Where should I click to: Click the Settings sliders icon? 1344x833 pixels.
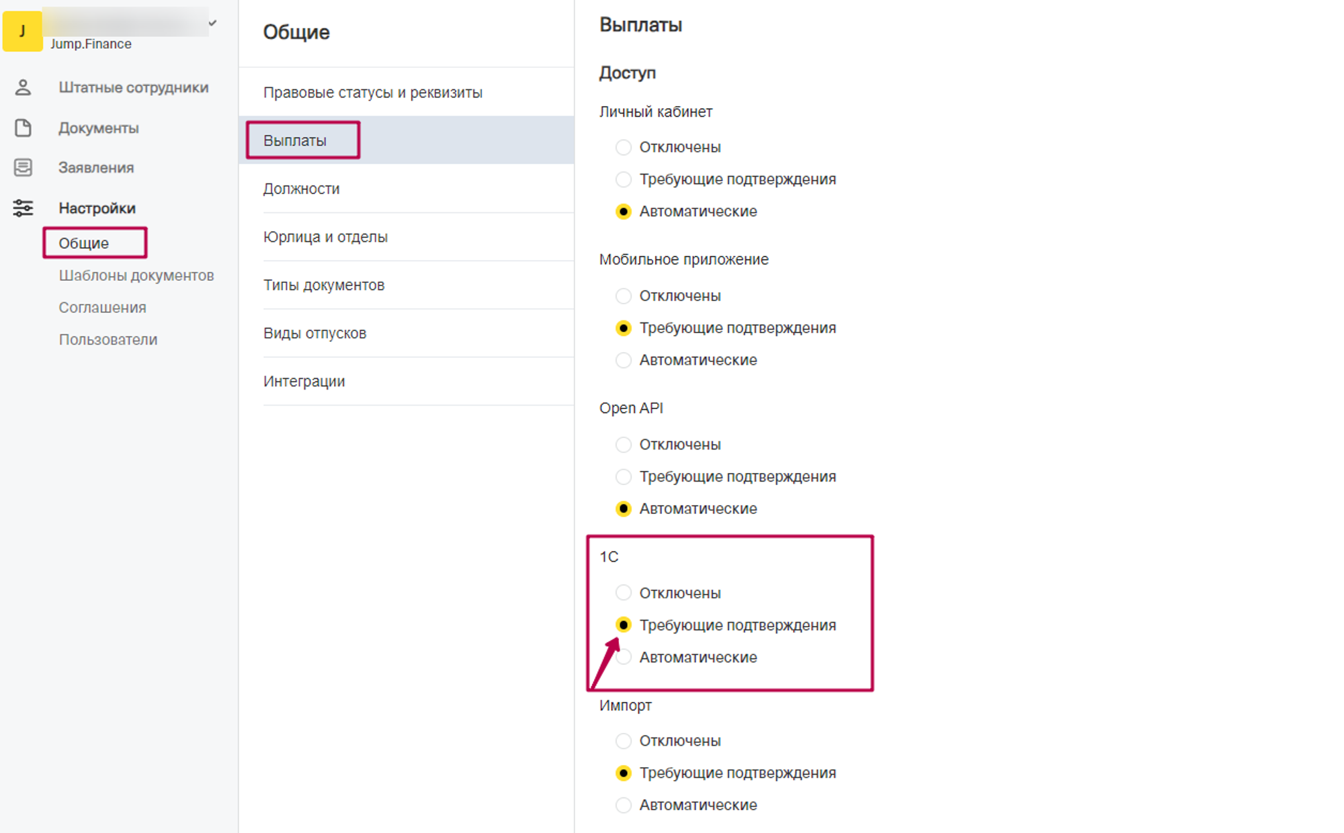[x=23, y=208]
